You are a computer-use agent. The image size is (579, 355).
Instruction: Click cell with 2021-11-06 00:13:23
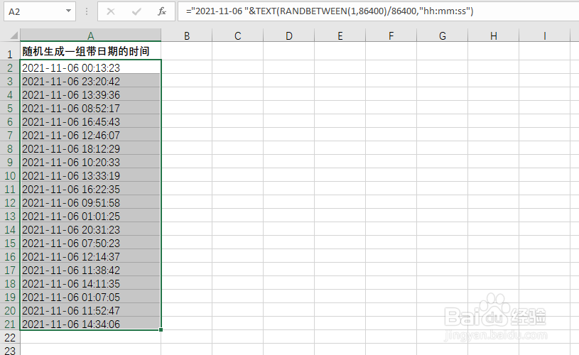[90, 67]
